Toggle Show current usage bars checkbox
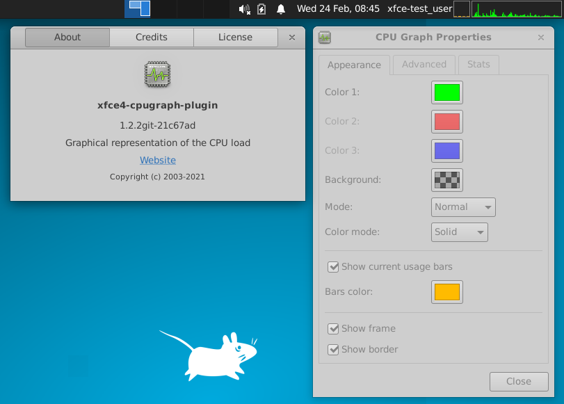The image size is (564, 404). pos(333,267)
